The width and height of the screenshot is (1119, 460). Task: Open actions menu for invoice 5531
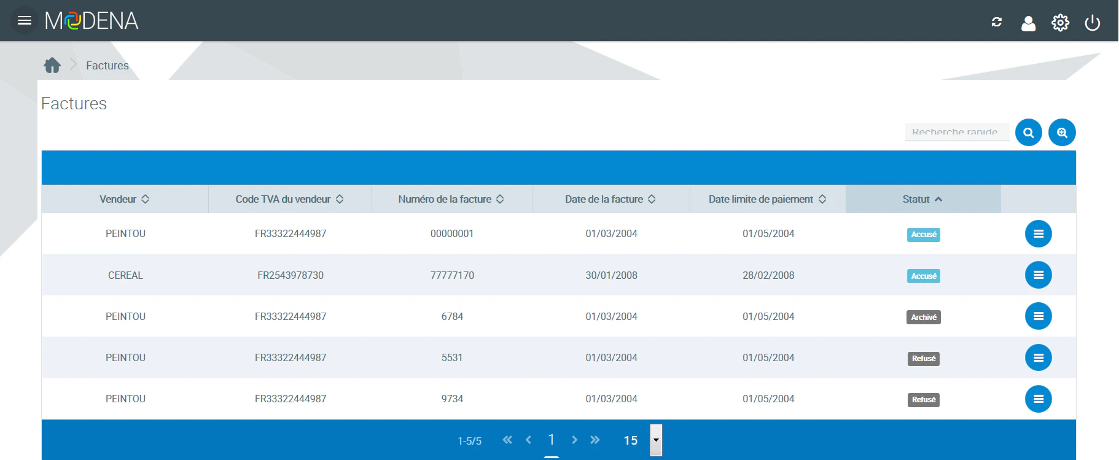pyautogui.click(x=1039, y=357)
